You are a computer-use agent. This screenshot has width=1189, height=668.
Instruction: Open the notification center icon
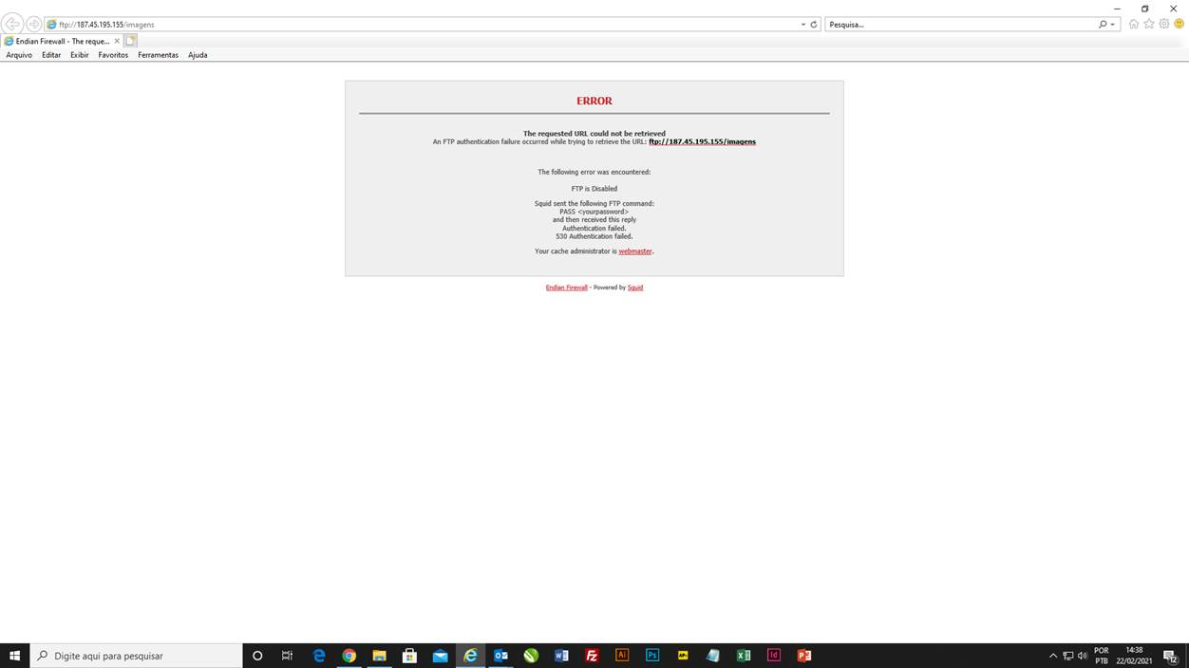1171,656
